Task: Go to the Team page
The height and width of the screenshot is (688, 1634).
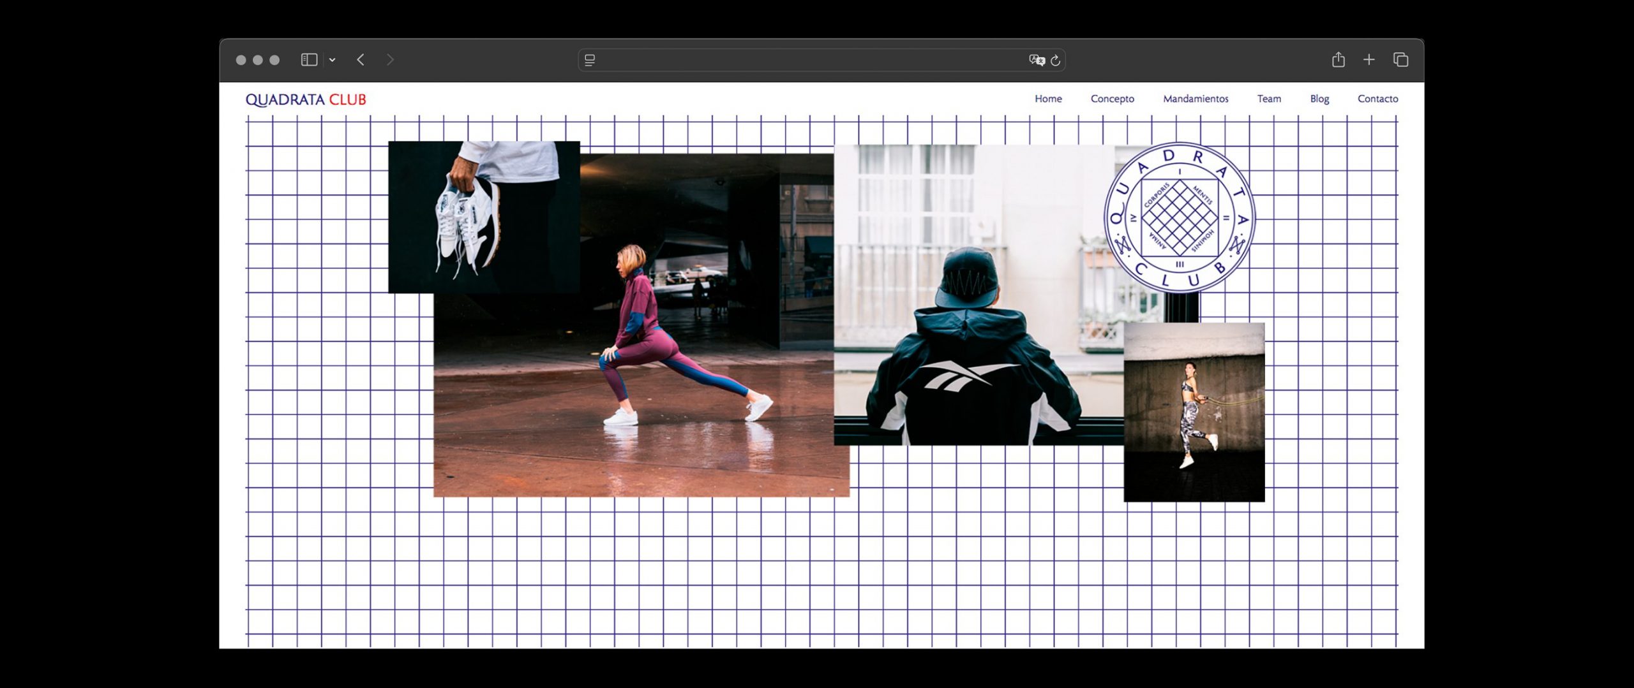Action: tap(1269, 99)
